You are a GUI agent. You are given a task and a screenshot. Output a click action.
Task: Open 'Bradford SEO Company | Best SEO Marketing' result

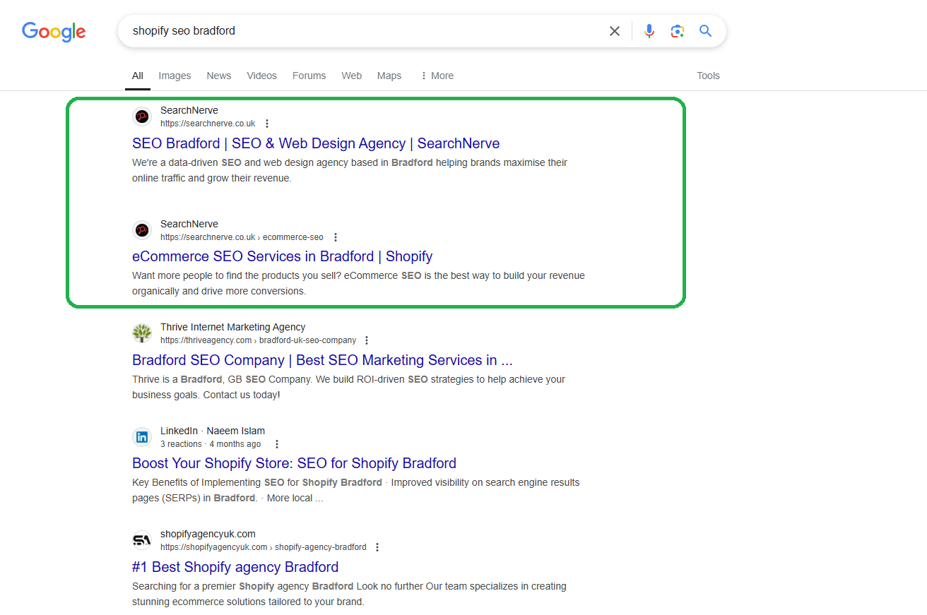click(x=322, y=360)
